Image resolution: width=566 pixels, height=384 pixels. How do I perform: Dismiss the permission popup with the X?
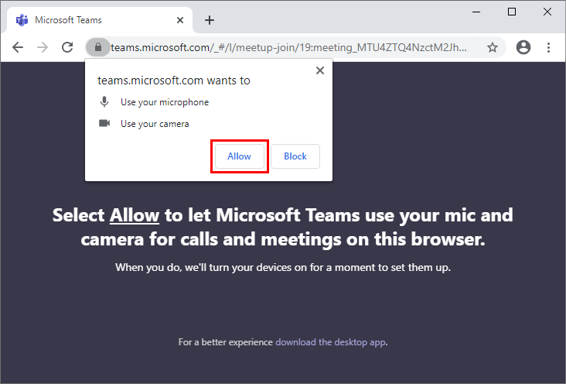pos(320,70)
